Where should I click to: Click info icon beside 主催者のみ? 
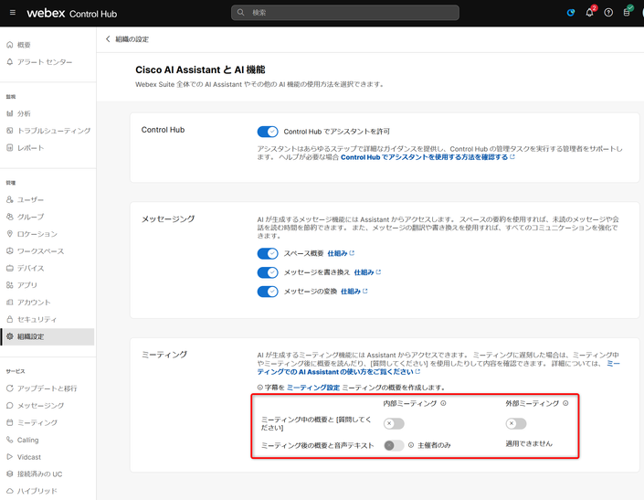(x=411, y=445)
